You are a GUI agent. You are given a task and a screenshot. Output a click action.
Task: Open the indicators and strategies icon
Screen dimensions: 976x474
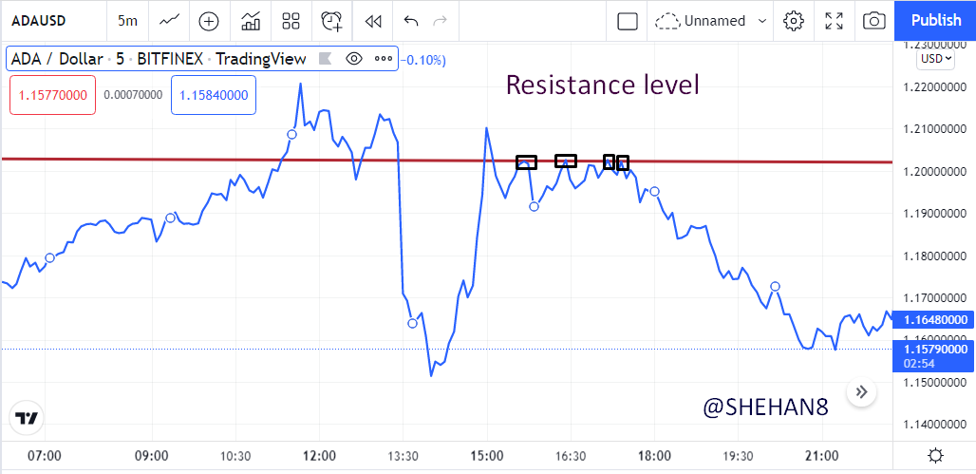click(251, 21)
